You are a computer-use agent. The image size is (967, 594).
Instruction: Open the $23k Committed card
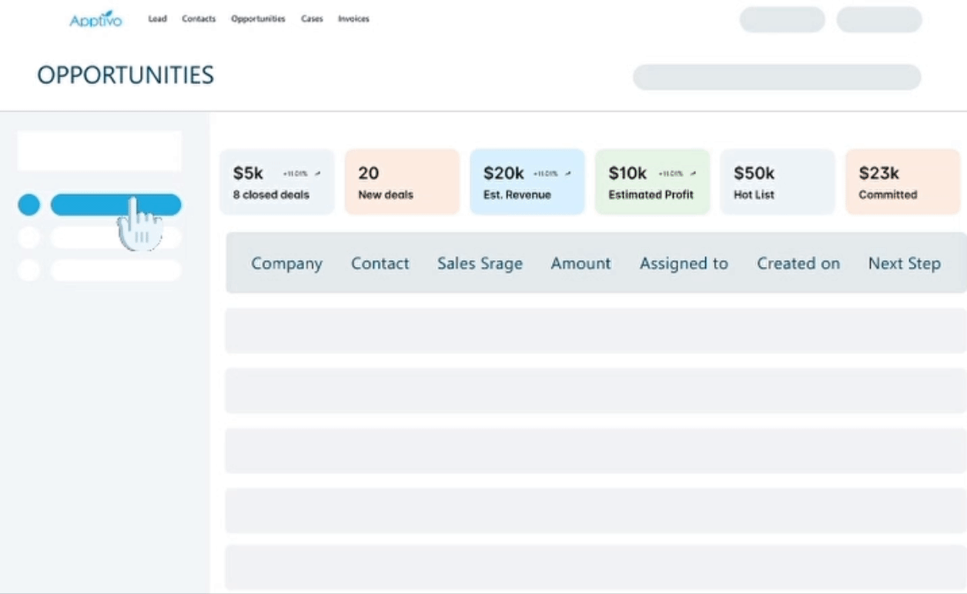[902, 182]
